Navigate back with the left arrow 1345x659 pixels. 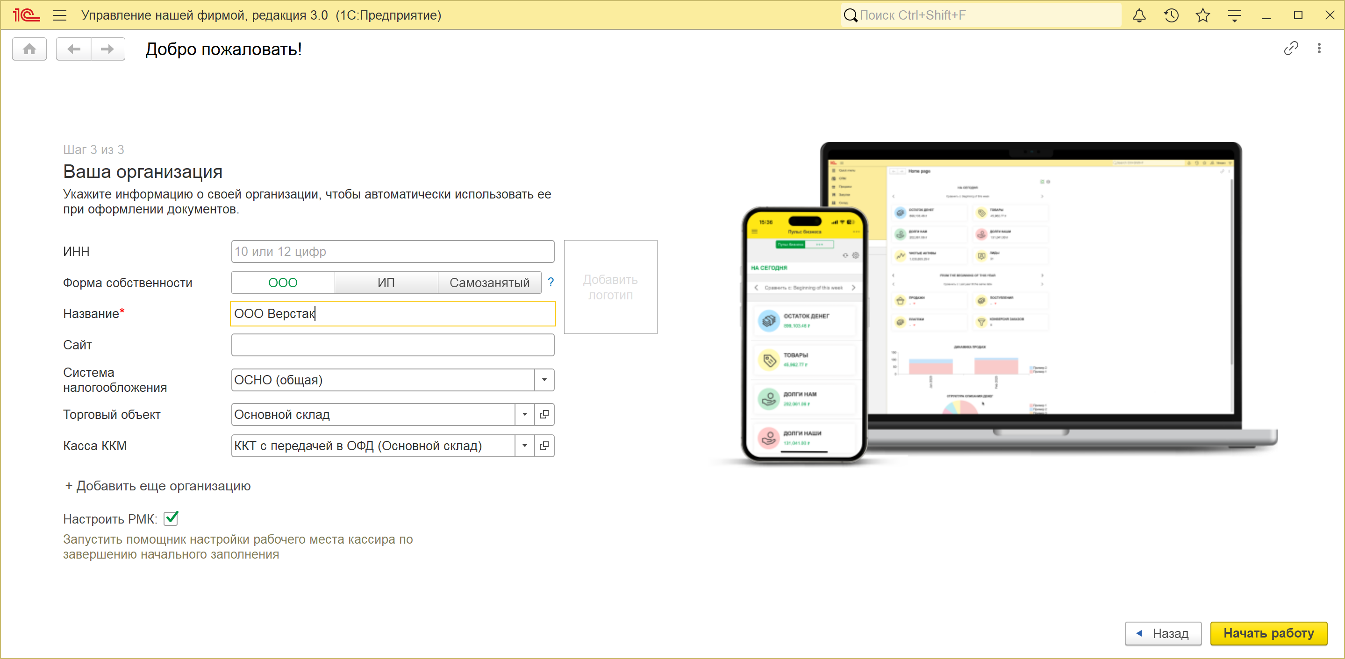pos(74,49)
